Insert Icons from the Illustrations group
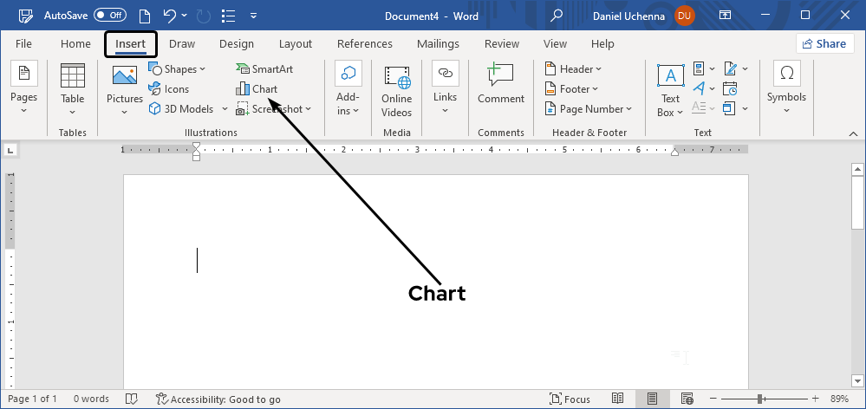Viewport: 866px width, 409px height. tap(168, 89)
